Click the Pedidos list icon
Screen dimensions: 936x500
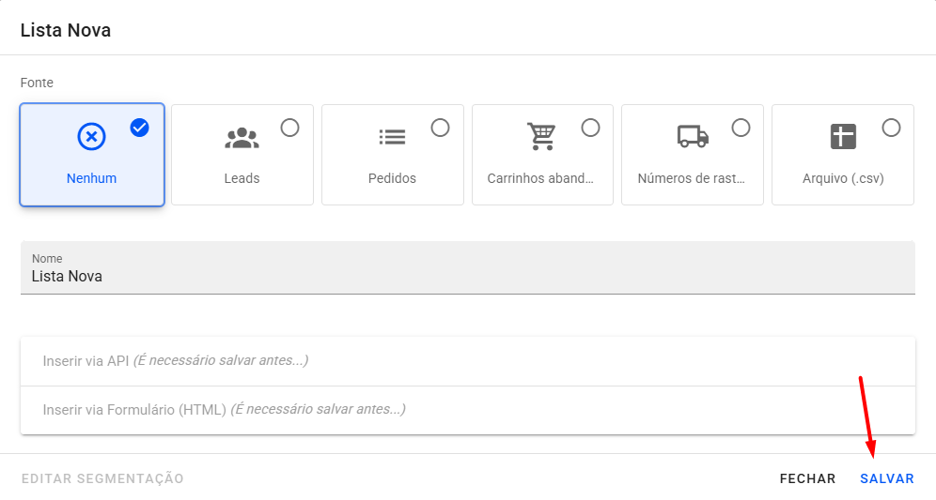[x=392, y=137]
